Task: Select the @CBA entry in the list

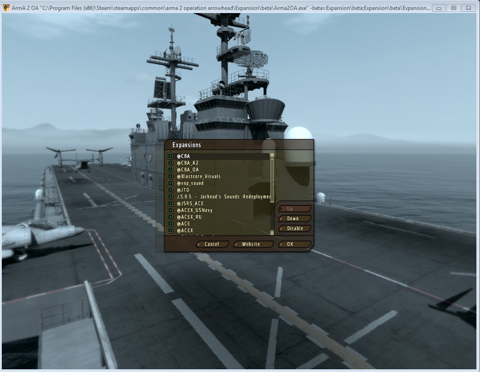Action: pos(218,156)
